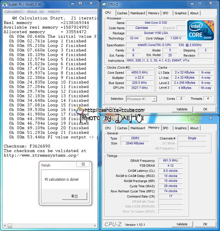Click the 74 clocks Row Refresh value

[170, 191]
